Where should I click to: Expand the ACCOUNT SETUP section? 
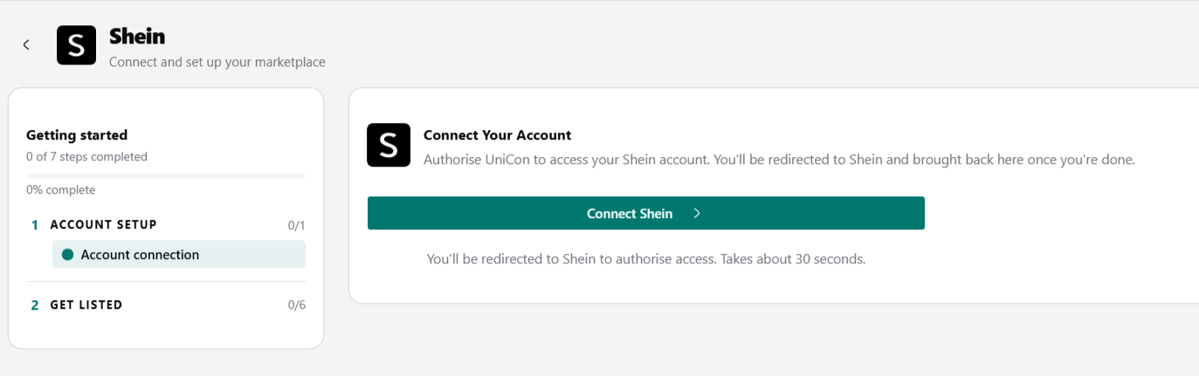166,225
